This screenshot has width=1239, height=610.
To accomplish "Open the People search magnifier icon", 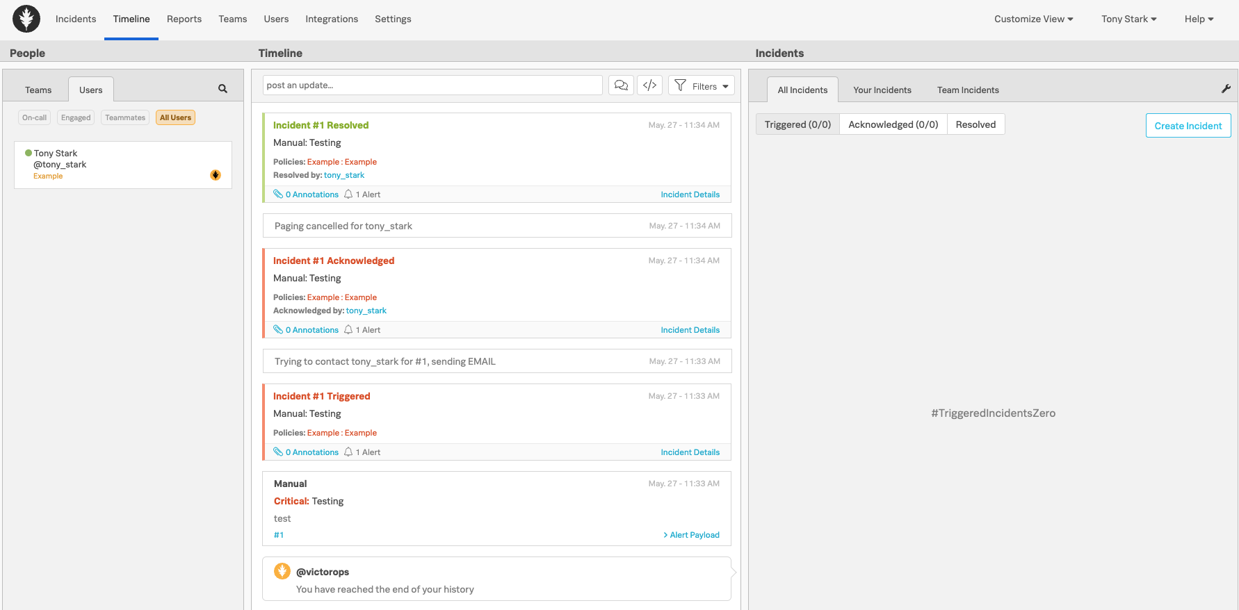I will pyautogui.click(x=222, y=89).
